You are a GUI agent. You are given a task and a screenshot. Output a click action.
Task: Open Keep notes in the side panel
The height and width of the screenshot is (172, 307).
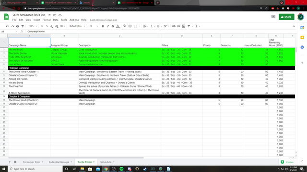click(x=302, y=37)
